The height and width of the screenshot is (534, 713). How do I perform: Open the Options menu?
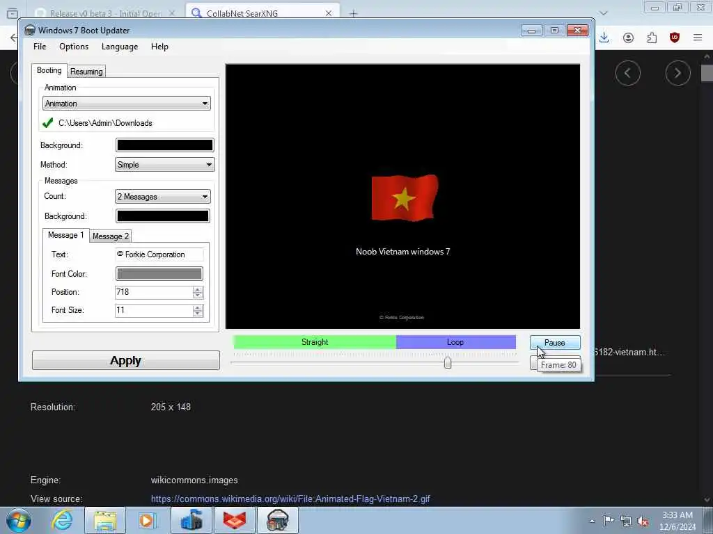coord(74,47)
